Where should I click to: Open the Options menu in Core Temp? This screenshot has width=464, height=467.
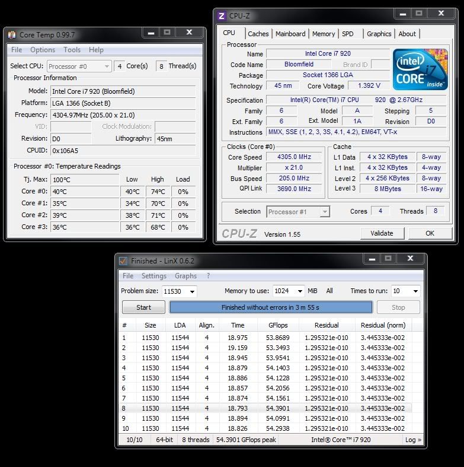(x=43, y=50)
